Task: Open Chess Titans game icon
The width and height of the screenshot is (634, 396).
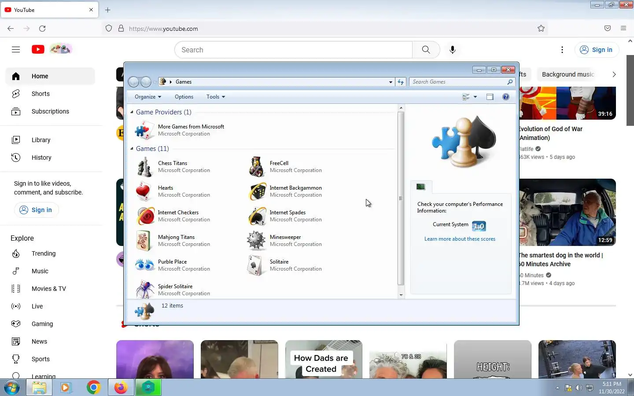Action: coord(144,167)
